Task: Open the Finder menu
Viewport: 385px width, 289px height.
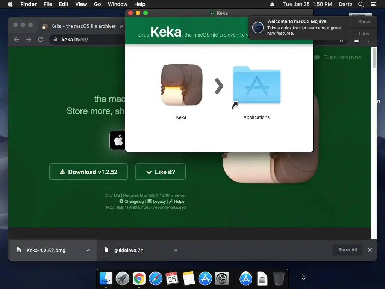Action: tap(29, 4)
